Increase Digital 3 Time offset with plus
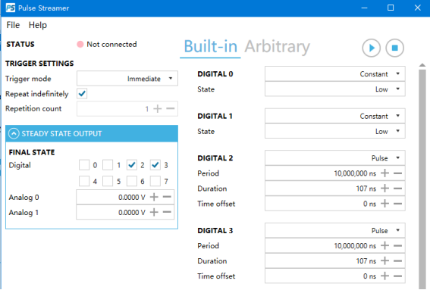 384,276
